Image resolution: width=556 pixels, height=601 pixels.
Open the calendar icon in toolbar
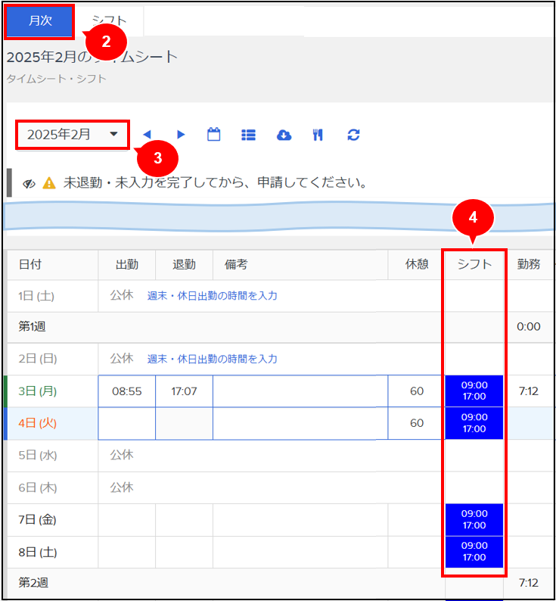[x=214, y=135]
